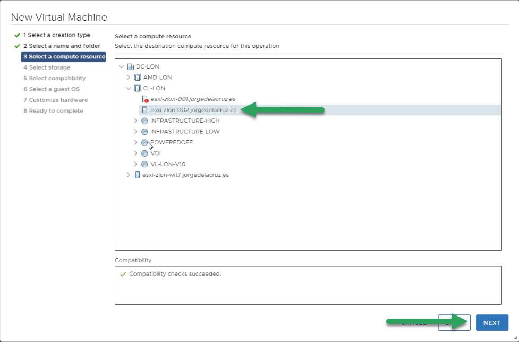Expand the AMD-LON cluster node

129,78
